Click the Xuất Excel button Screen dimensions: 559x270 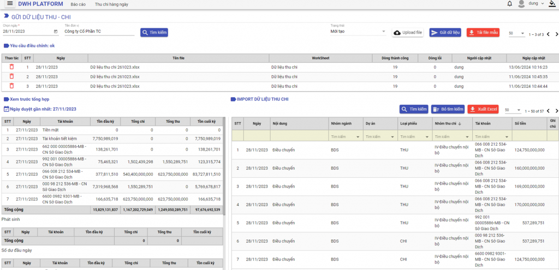pyautogui.click(x=483, y=109)
